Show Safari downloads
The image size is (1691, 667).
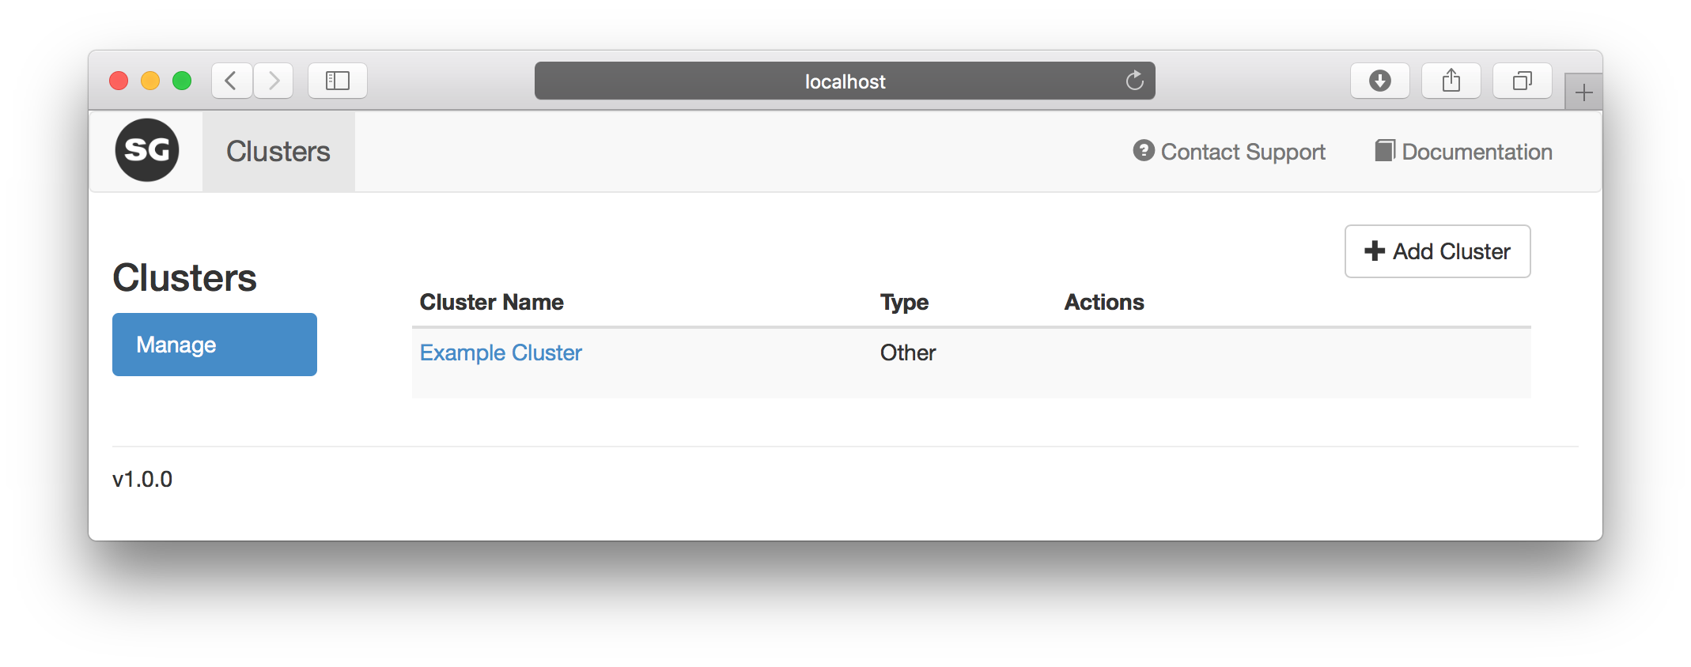[x=1379, y=81]
